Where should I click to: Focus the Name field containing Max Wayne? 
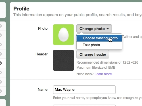coord(84,90)
